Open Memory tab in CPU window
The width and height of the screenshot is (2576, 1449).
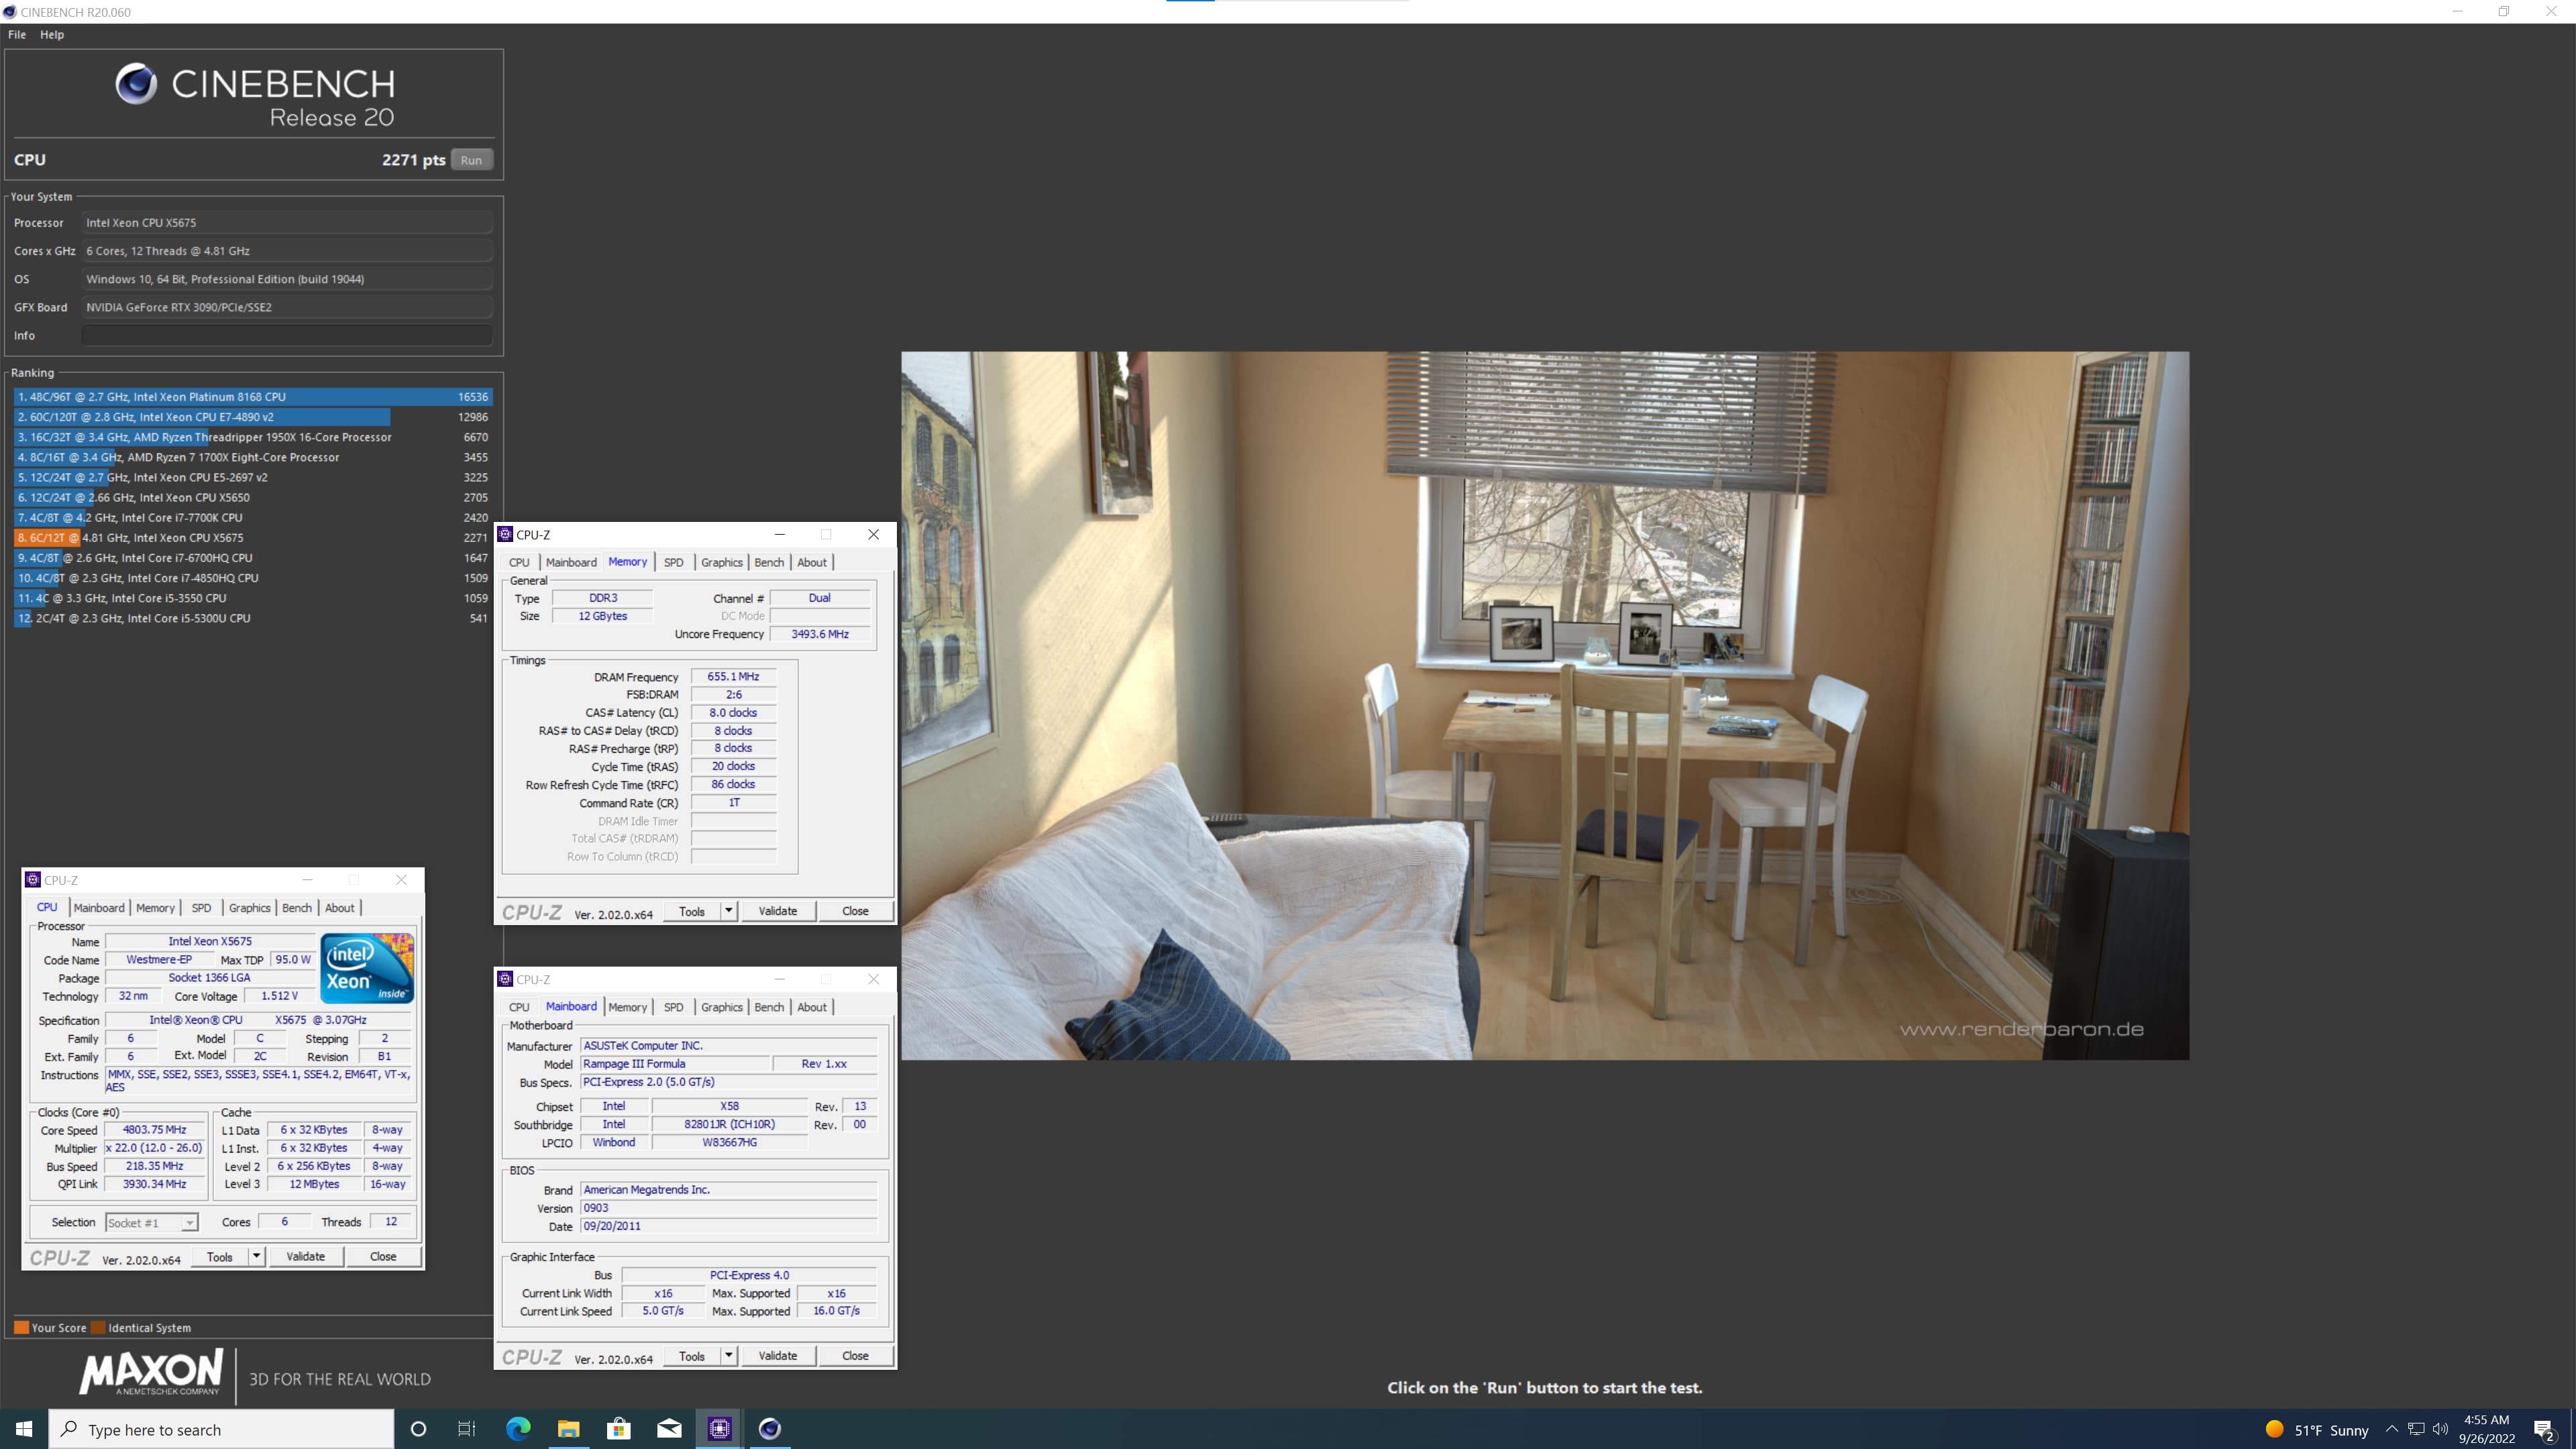point(155,908)
